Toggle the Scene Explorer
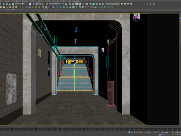The width and height of the screenshot is (181, 136). tap(70, 4)
